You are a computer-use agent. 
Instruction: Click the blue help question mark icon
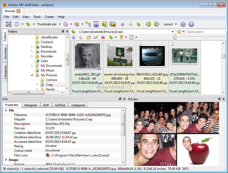[191, 24]
